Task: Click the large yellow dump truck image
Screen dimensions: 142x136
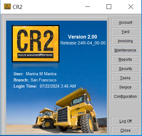Action: click(76, 110)
